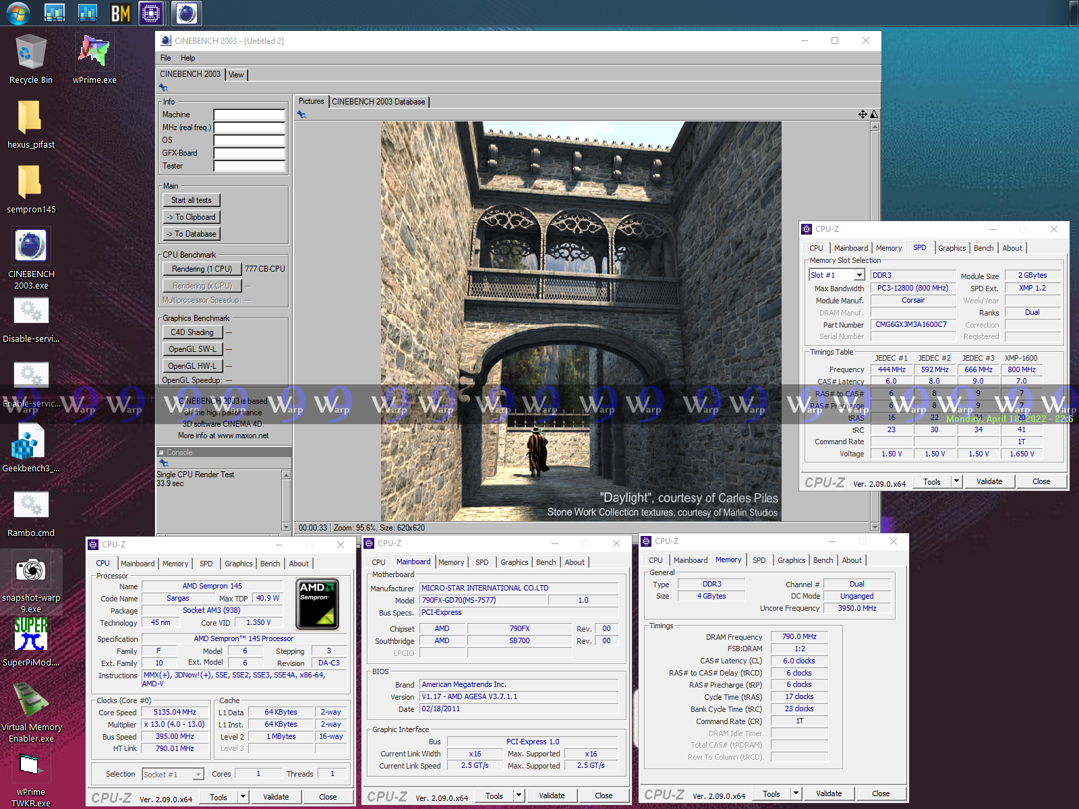Switch to the SPD tab in Mainboard CPU-Z window
1079x809 pixels.
coord(482,562)
